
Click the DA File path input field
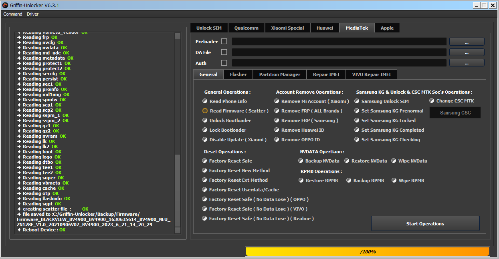click(339, 52)
